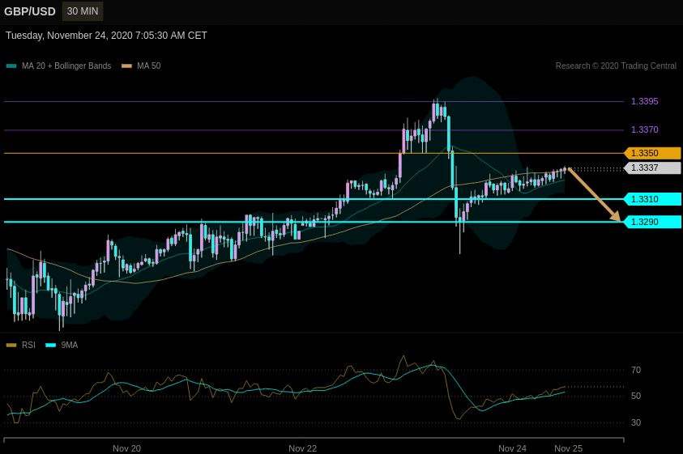Click the Nov 22 date axis label
Screen dimensions: 683x454
pyautogui.click(x=303, y=448)
